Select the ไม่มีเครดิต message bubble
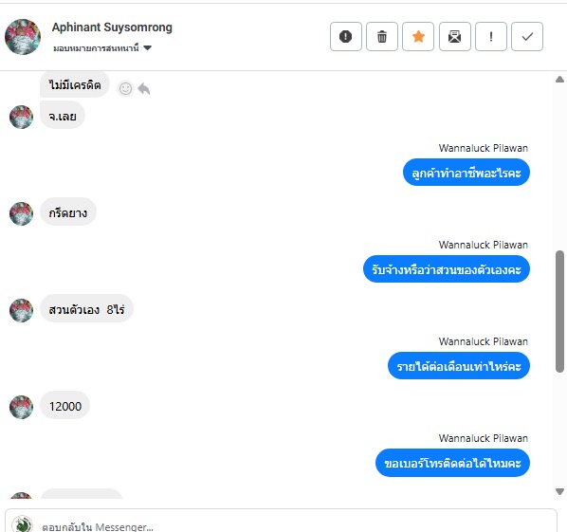The image size is (567, 532). click(x=75, y=84)
